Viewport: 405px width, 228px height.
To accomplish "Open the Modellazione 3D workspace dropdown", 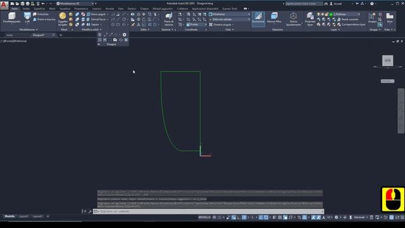I will pyautogui.click(x=75, y=4).
